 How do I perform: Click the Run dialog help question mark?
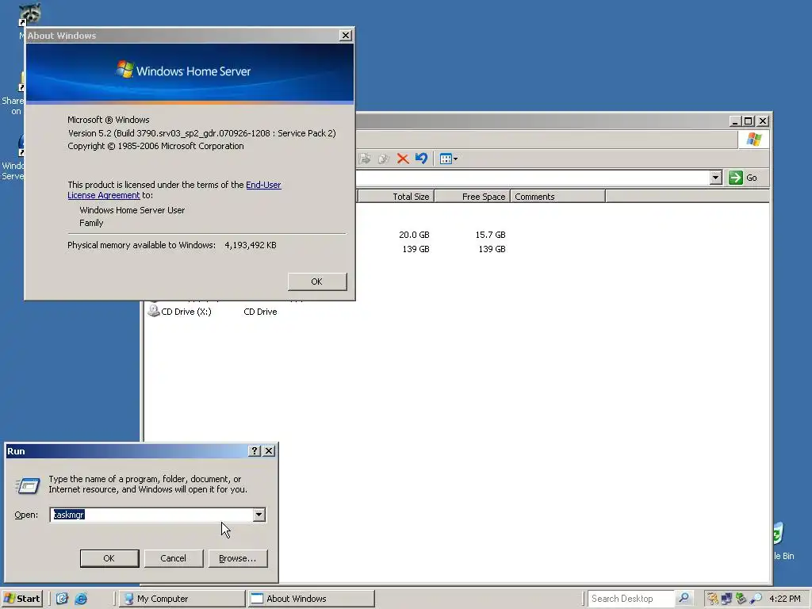255,451
